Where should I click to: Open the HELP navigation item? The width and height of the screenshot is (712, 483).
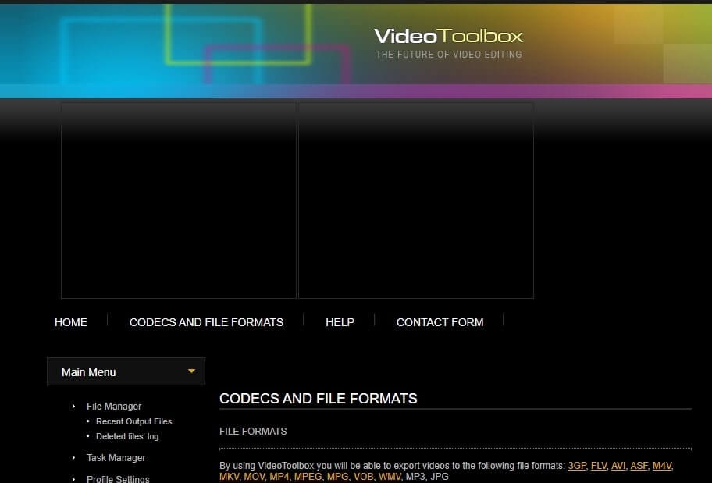(340, 322)
